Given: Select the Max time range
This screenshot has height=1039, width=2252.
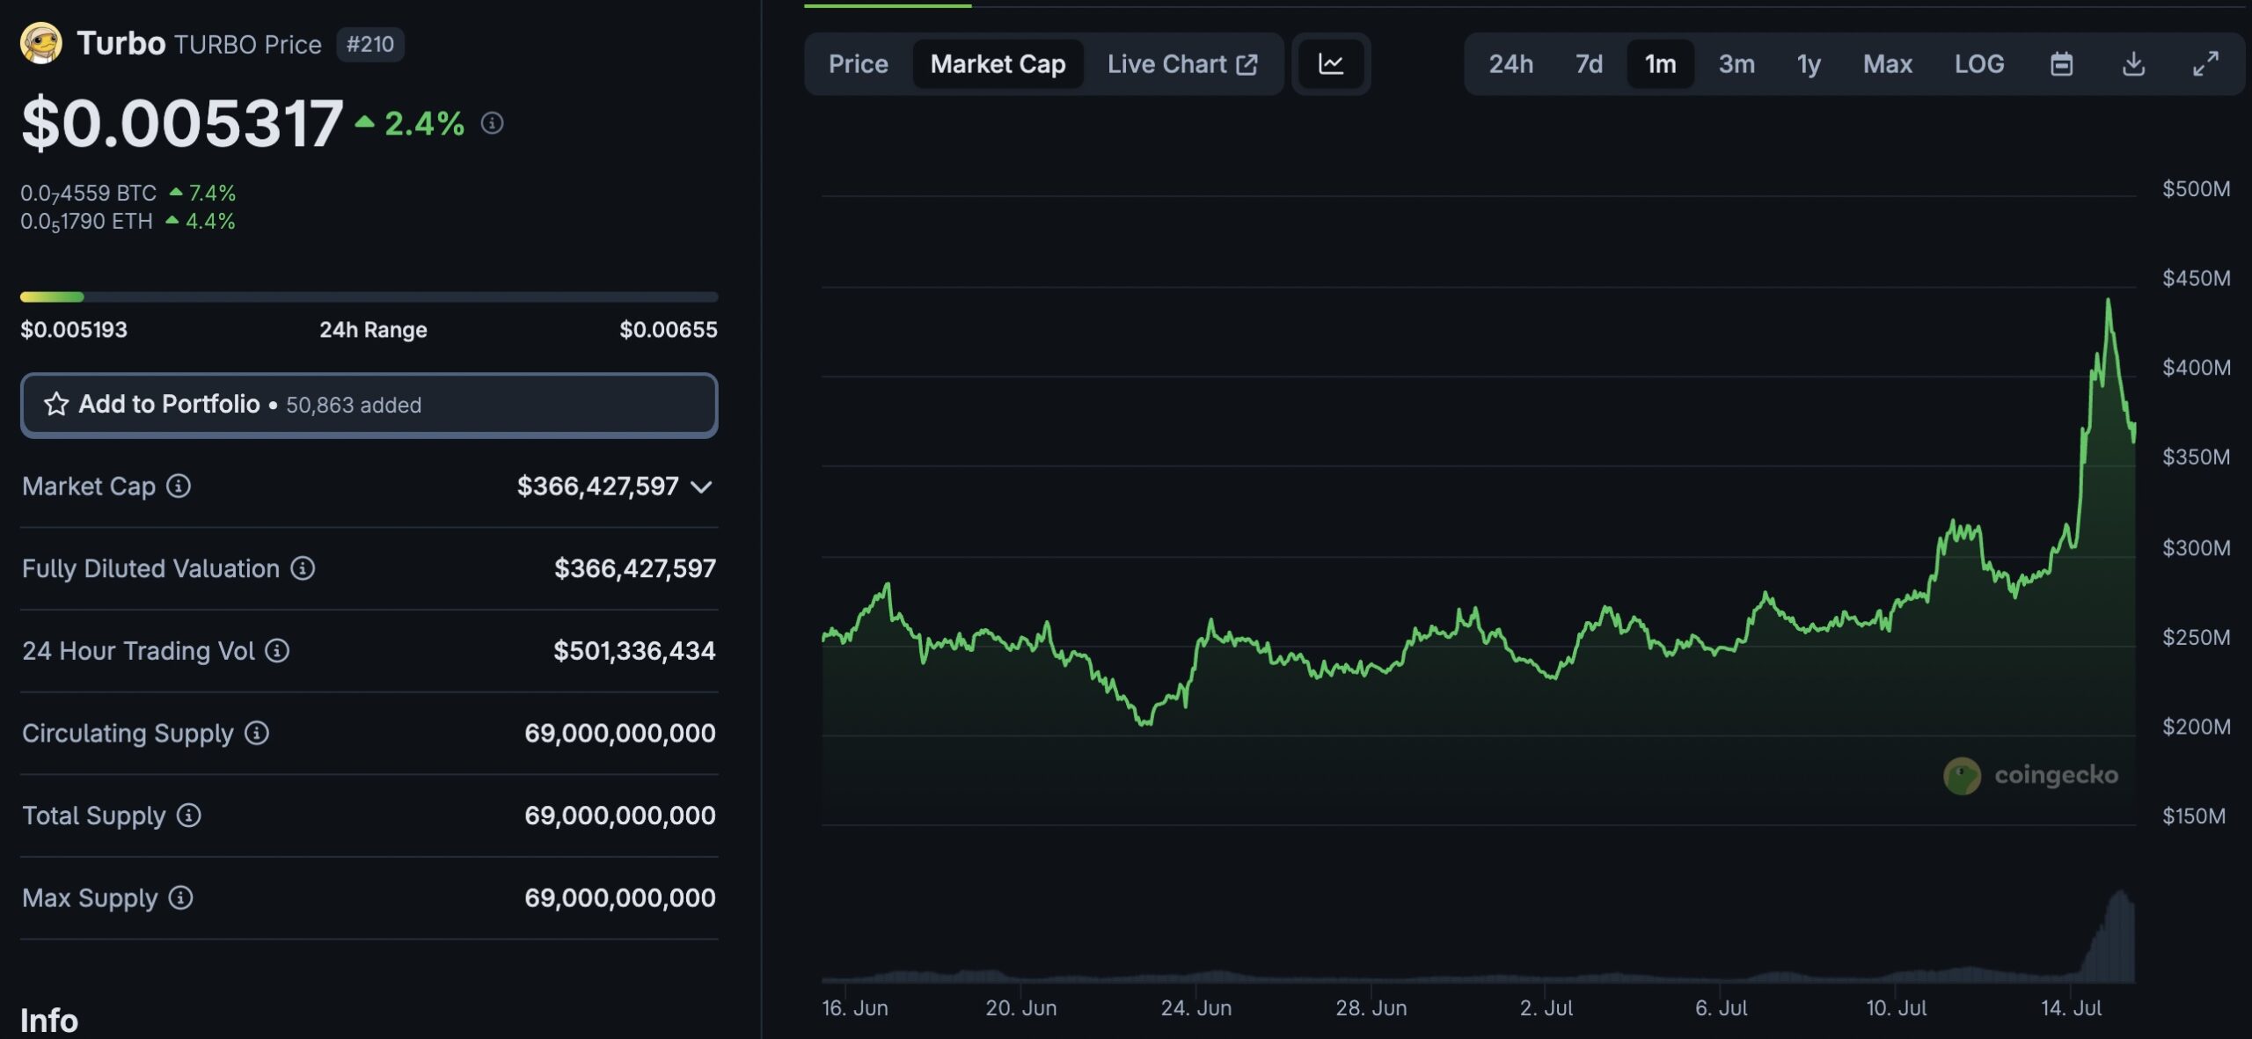Looking at the screenshot, I should pos(1887,63).
